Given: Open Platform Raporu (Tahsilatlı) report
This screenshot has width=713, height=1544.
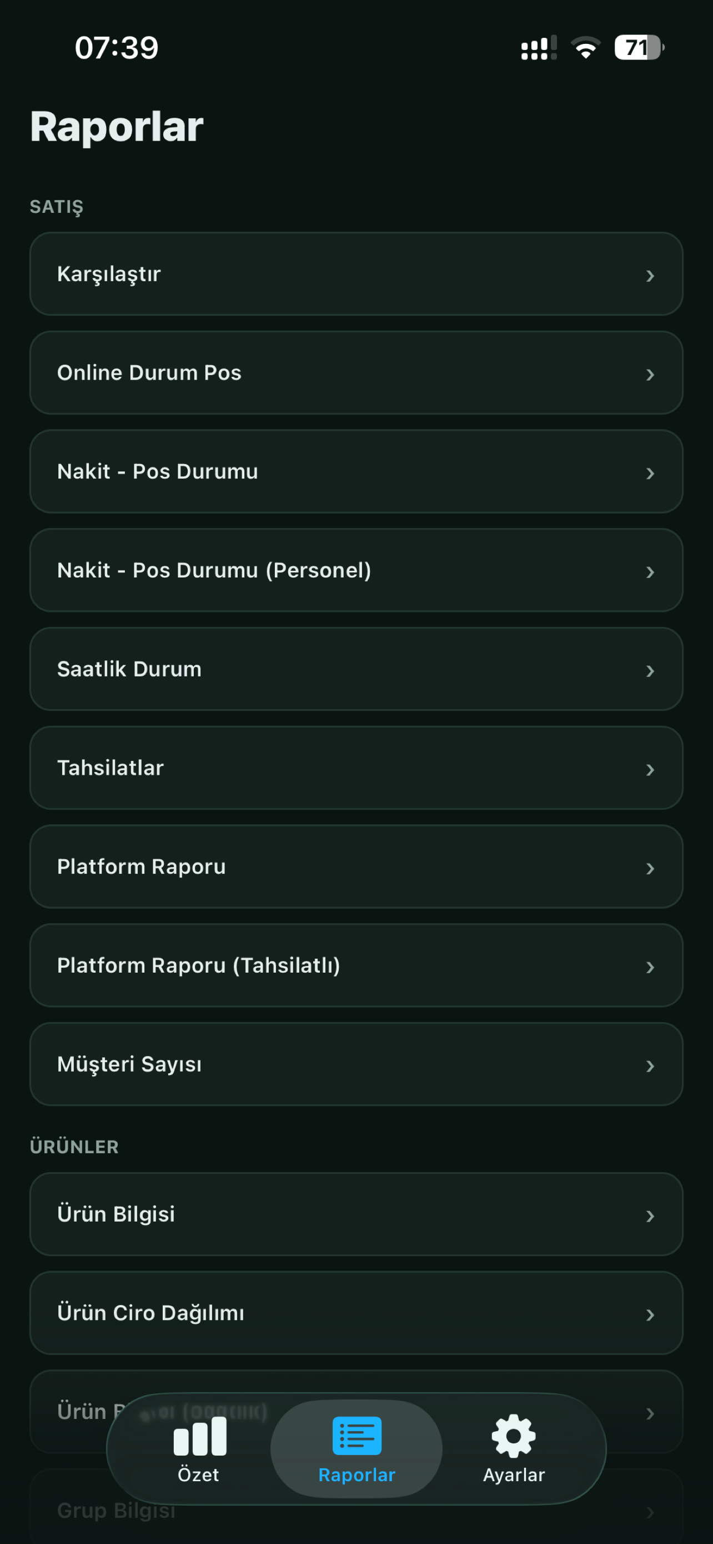Looking at the screenshot, I should point(356,965).
